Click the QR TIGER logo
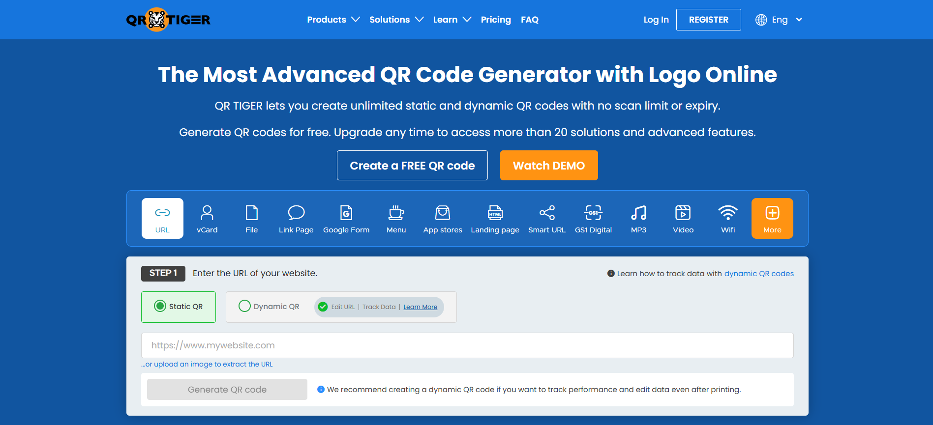Screen dimensions: 933x425 (168, 20)
